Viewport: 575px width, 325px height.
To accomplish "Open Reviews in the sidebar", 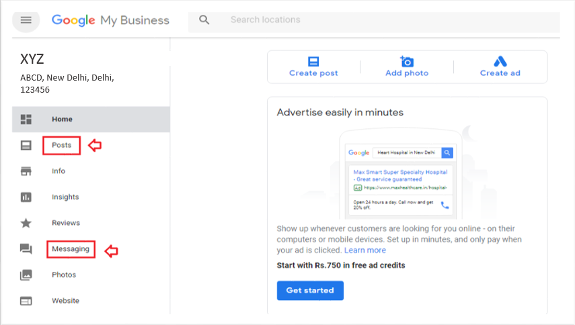I will point(66,223).
